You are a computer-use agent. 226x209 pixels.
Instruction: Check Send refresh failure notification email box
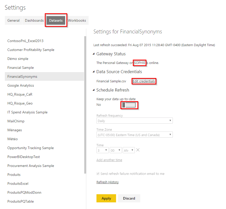click(98, 174)
